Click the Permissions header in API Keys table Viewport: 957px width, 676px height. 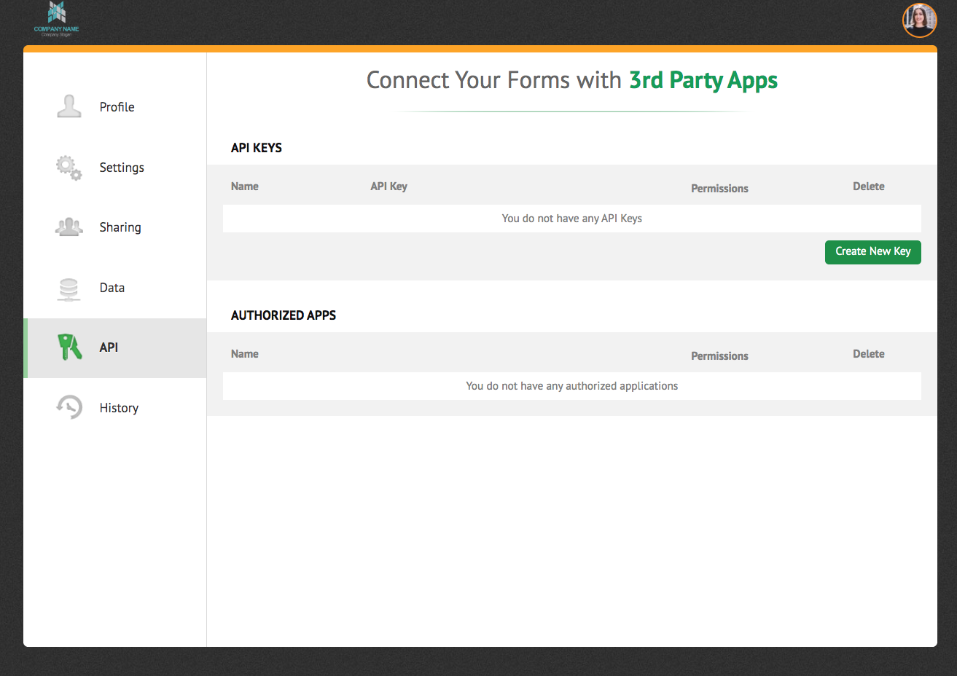[x=719, y=189]
